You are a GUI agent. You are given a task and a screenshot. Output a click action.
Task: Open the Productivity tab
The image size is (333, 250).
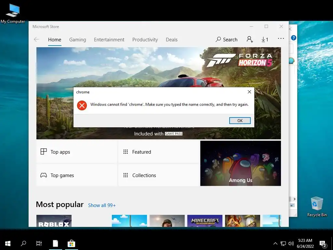click(145, 39)
